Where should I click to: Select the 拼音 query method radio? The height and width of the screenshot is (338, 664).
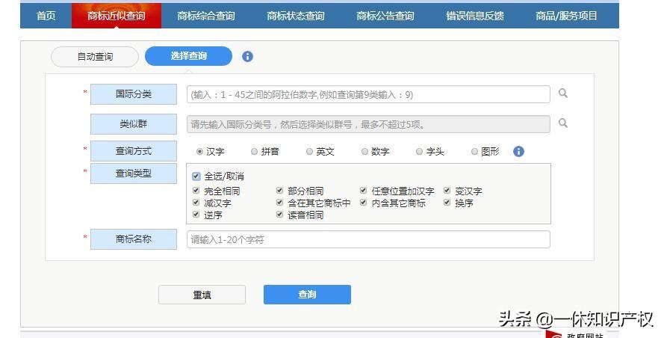pyautogui.click(x=254, y=151)
